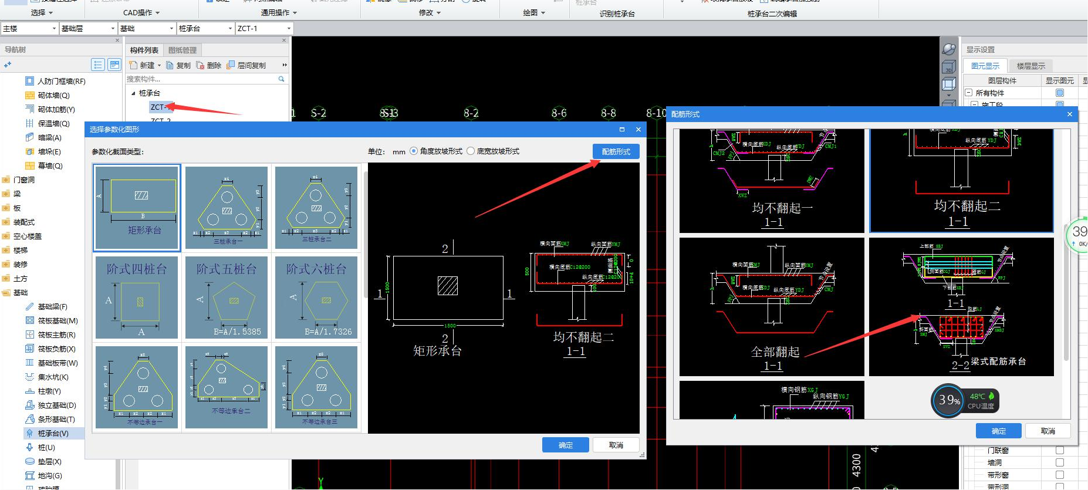Switch navigation tree to panel view icon
The image size is (1088, 490).
pos(114,65)
